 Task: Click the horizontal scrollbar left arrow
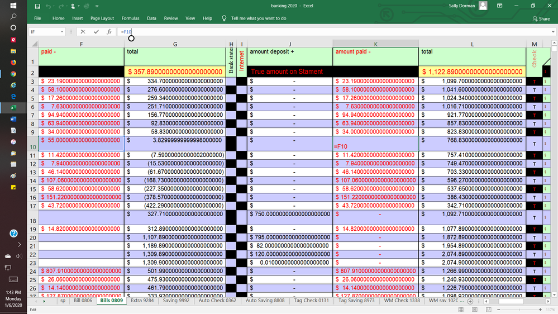pos(486,301)
